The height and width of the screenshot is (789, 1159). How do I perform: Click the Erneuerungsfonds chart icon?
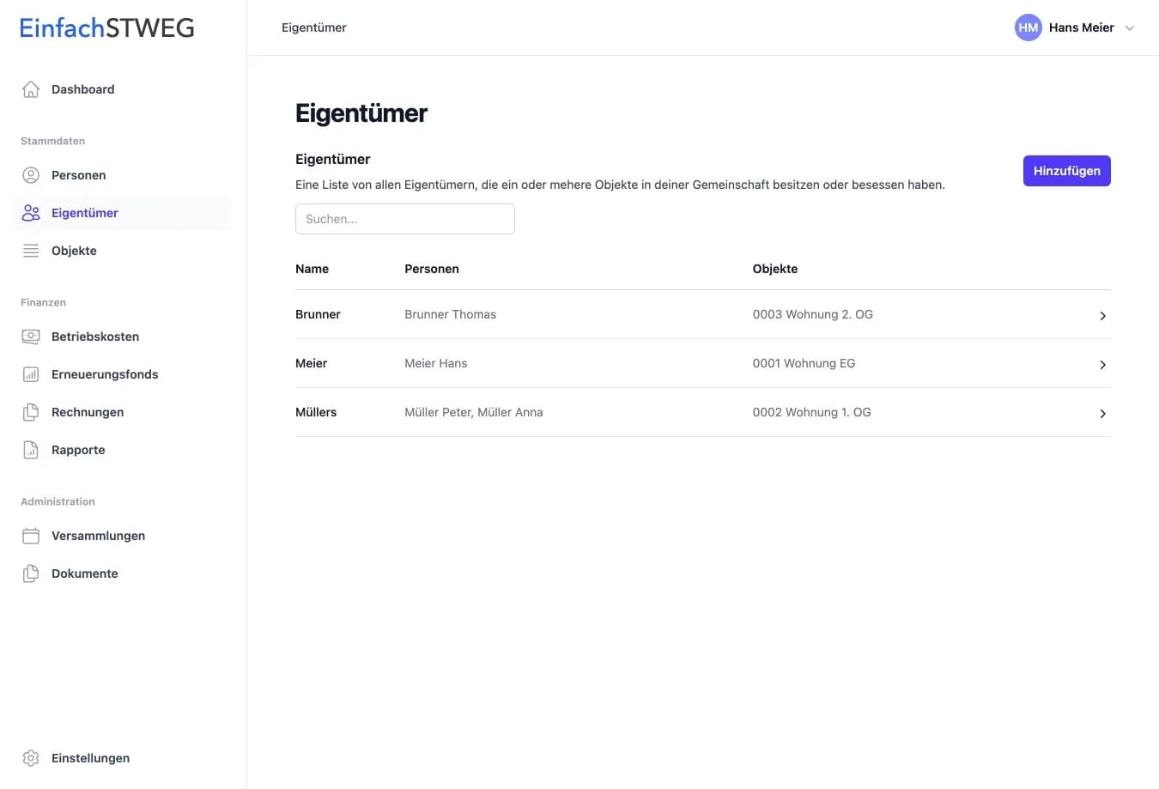point(31,374)
